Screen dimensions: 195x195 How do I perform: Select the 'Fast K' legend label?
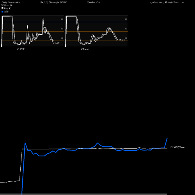7,9
